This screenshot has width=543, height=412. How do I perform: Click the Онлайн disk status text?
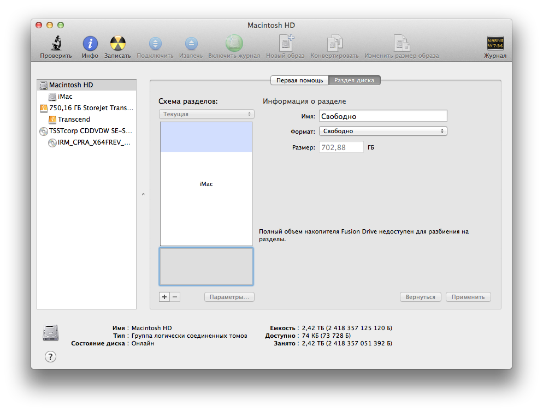[143, 343]
